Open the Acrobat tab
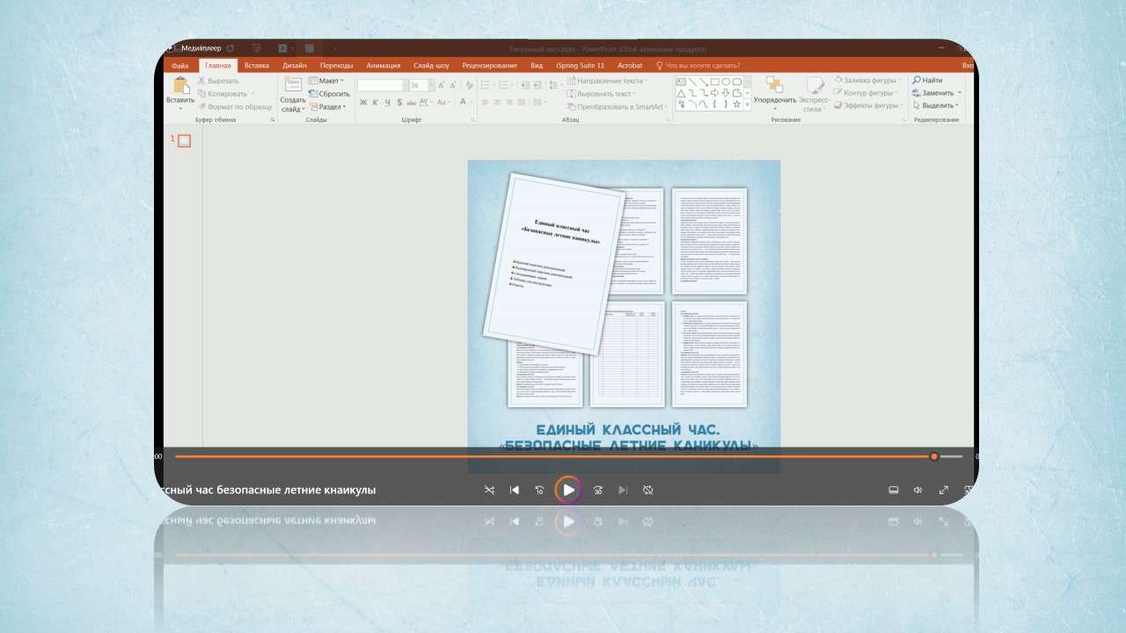Viewport: 1126px width, 633px height. pyautogui.click(x=630, y=65)
